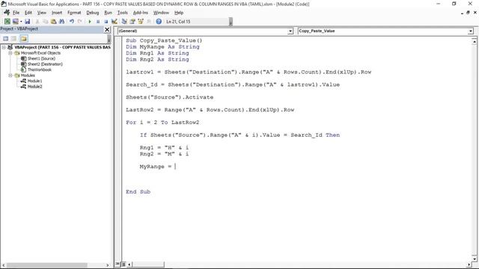Minimize the inner code window

click(x=462, y=13)
